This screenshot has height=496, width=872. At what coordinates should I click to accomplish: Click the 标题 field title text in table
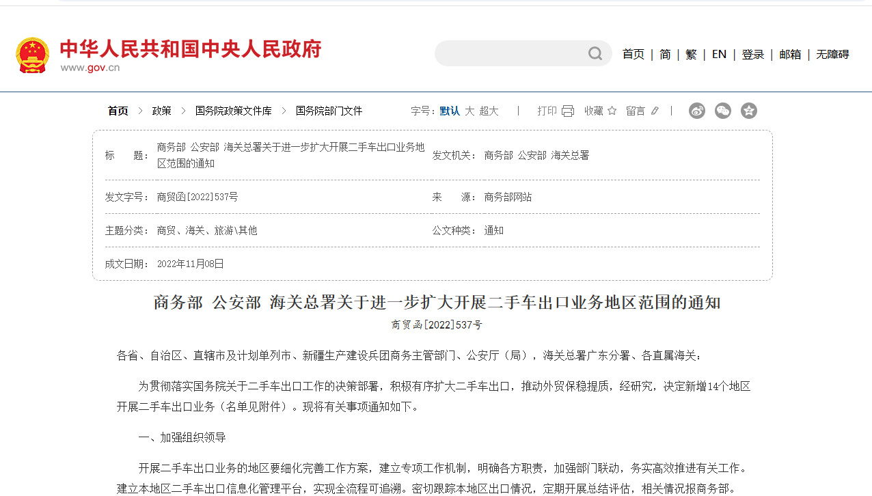click(290, 155)
